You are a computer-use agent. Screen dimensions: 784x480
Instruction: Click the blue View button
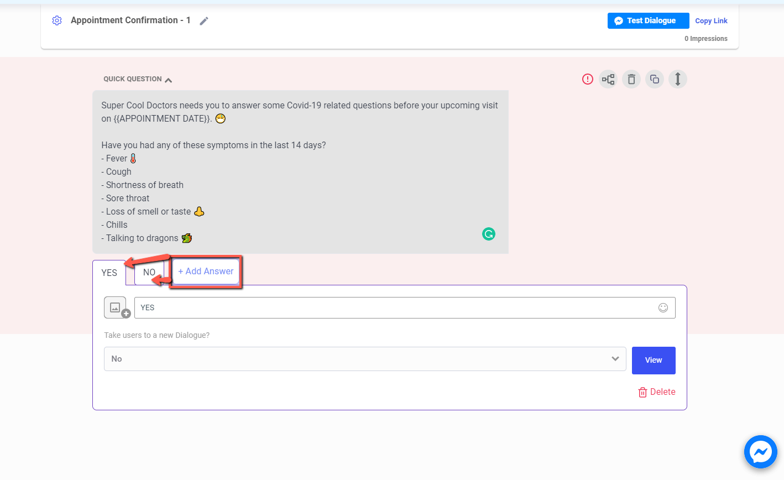click(x=653, y=360)
